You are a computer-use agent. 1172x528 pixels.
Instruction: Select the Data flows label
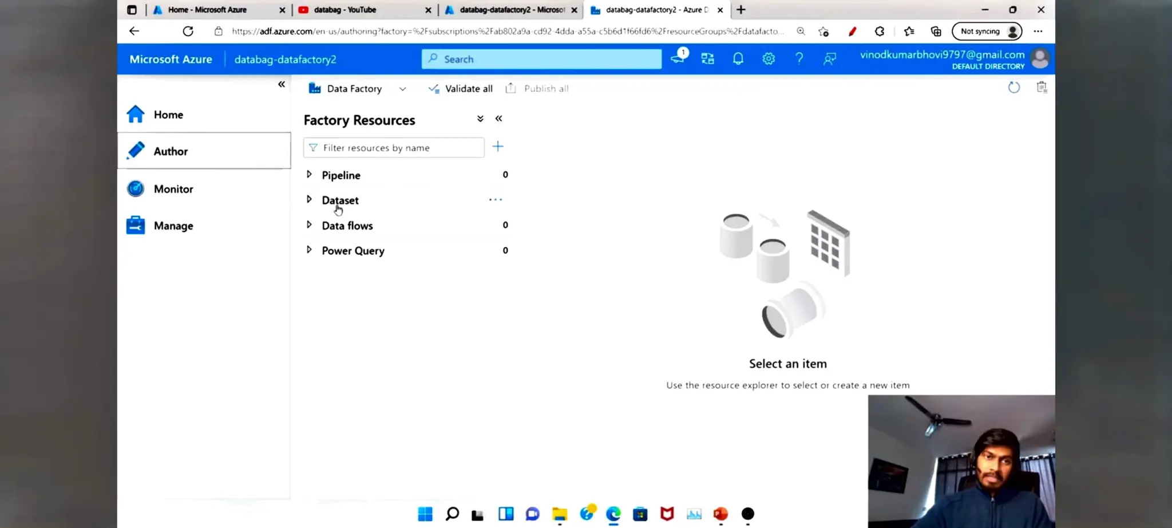tap(347, 226)
